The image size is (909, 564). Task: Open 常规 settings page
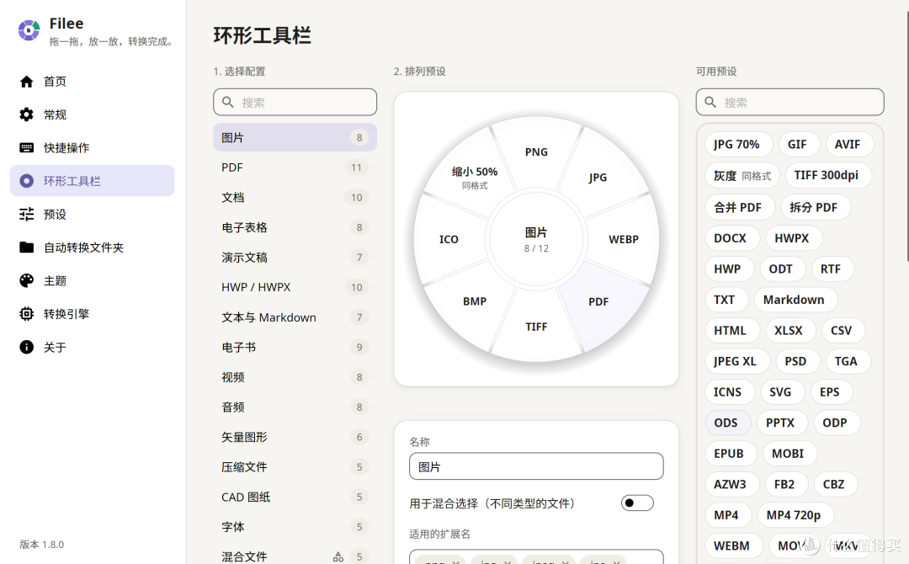(x=93, y=114)
